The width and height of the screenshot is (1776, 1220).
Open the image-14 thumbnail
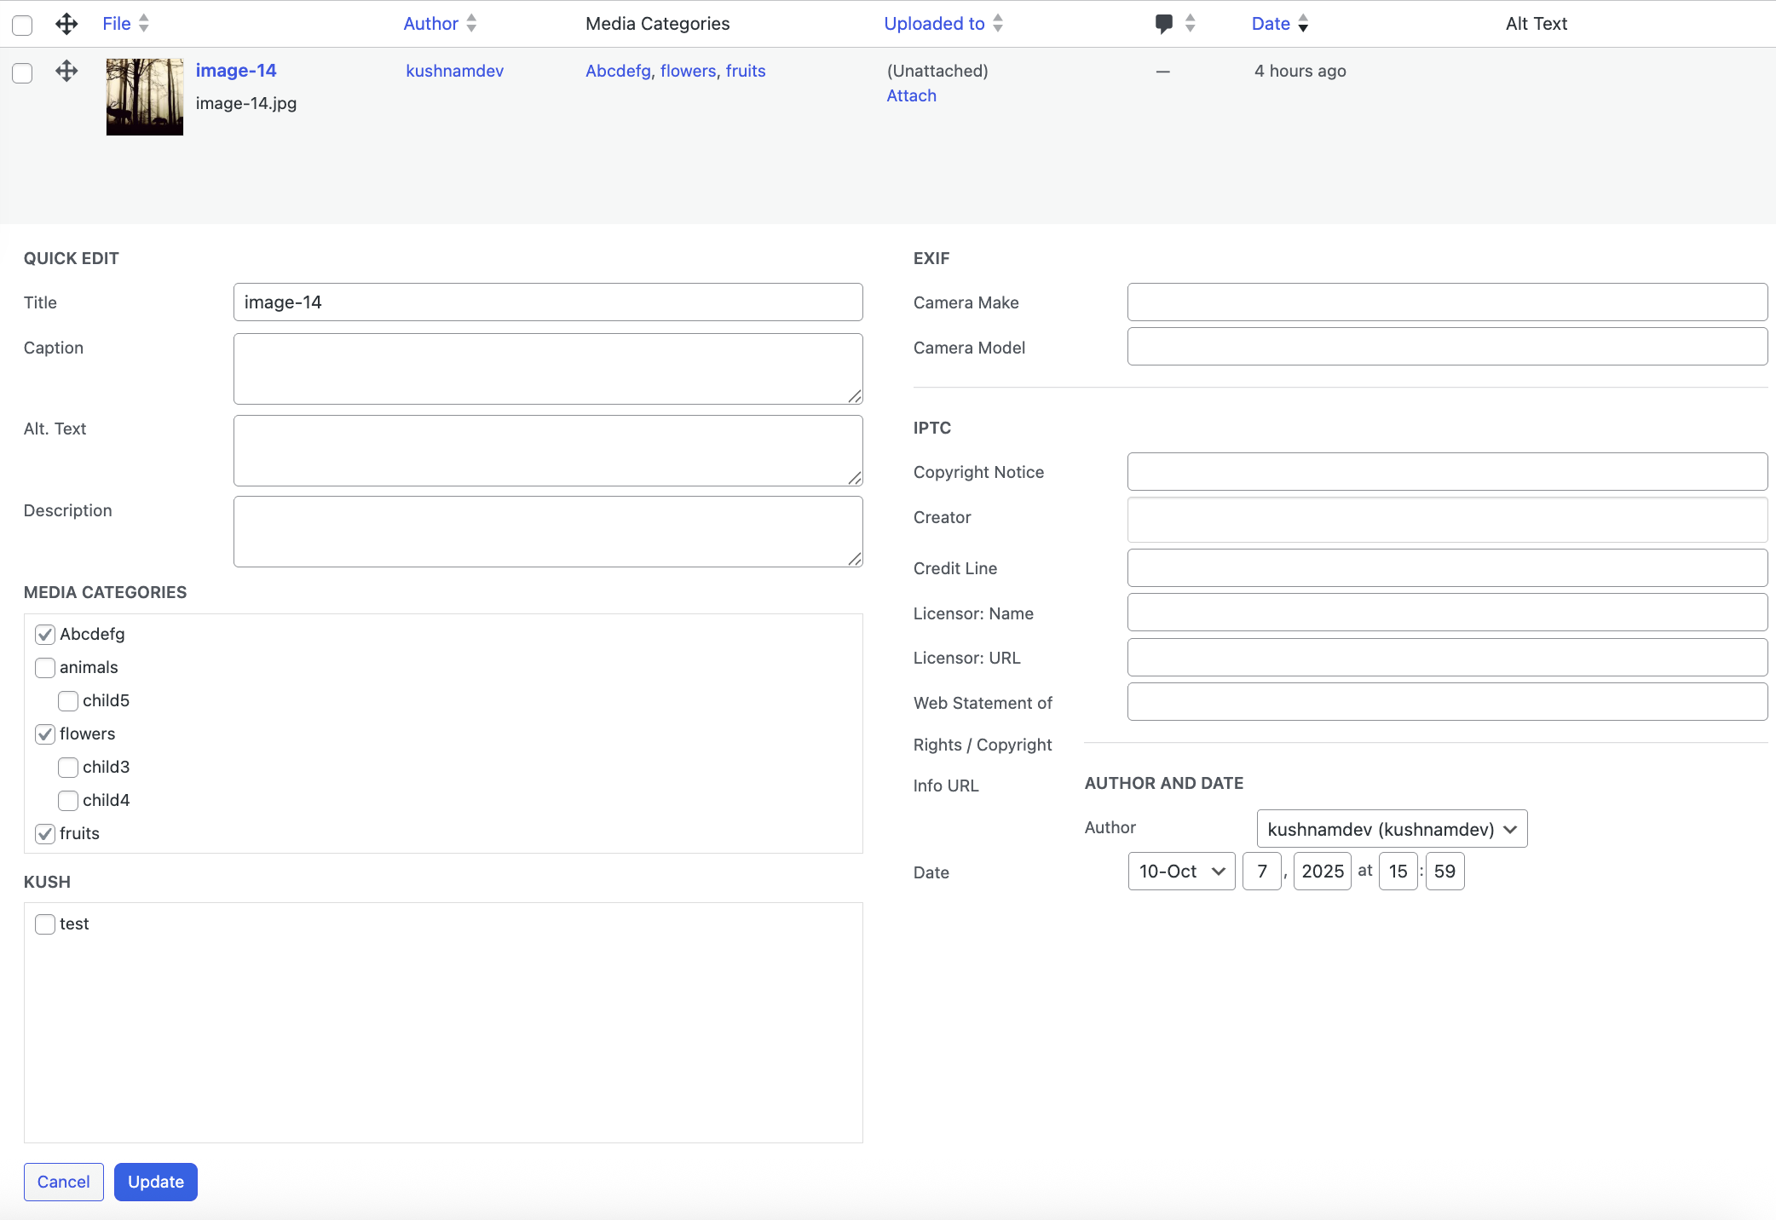point(145,96)
